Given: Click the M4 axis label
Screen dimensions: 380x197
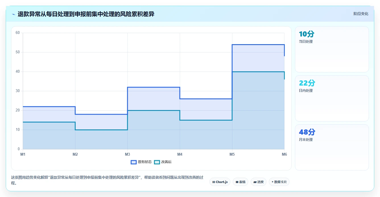Looking at the screenshot, I should coord(180,154).
